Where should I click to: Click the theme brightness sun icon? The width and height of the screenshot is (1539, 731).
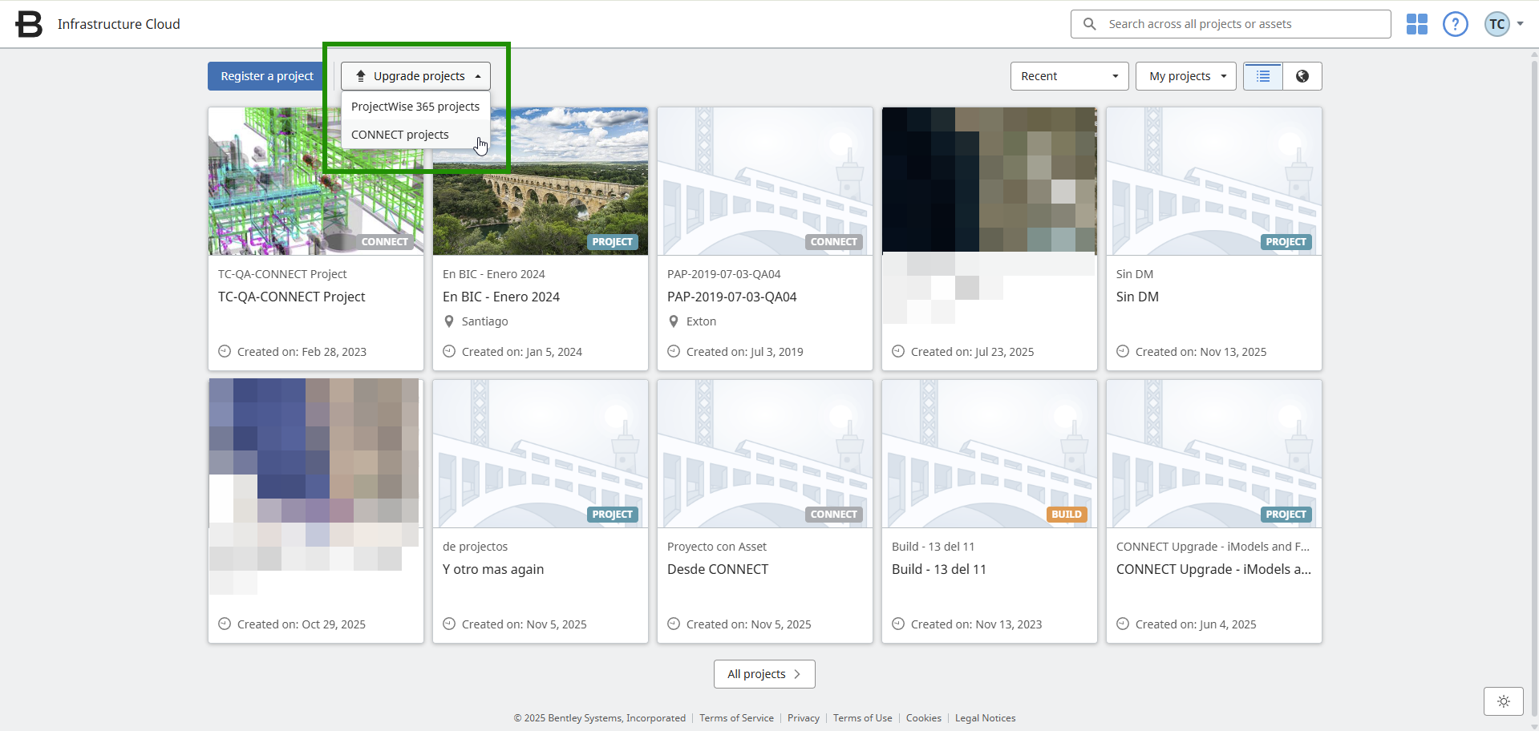pos(1503,701)
